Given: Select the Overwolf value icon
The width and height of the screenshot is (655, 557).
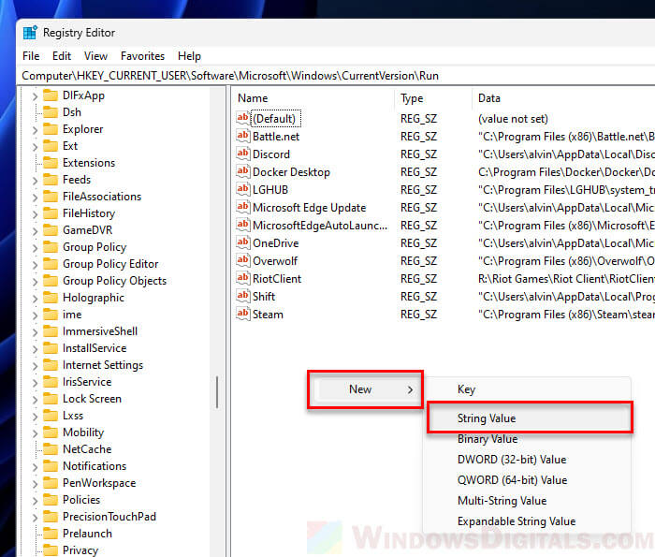Looking at the screenshot, I should [242, 261].
